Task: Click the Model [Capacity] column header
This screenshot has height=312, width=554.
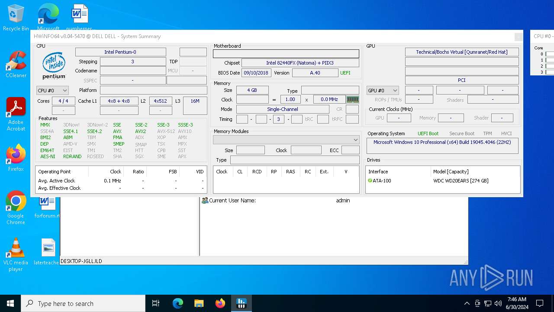Action: [x=451, y=172]
